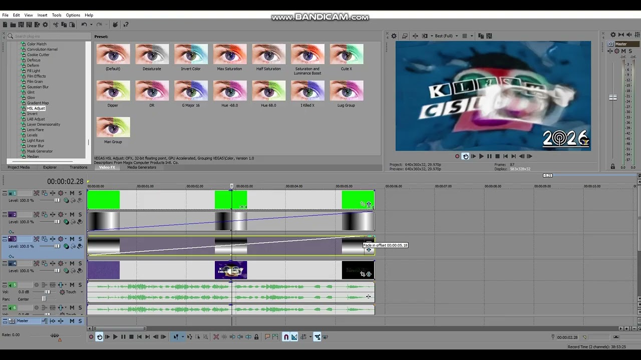Image resolution: width=641 pixels, height=360 pixels.
Task: Insert a marker with the marker icon
Action: coord(267,337)
